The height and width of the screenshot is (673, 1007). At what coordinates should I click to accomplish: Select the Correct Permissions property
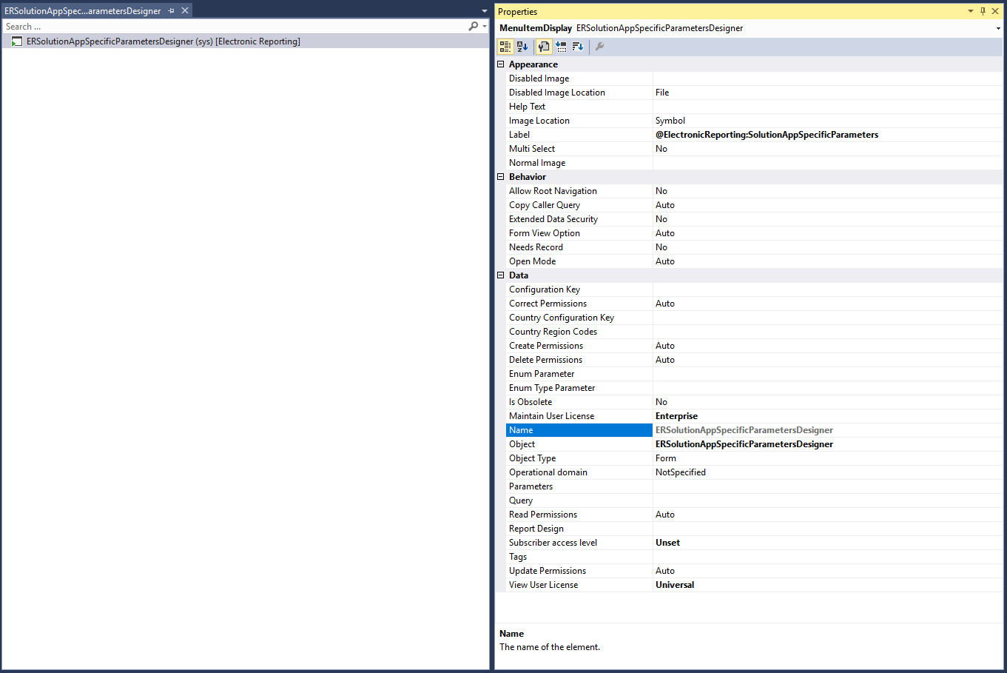pos(579,304)
